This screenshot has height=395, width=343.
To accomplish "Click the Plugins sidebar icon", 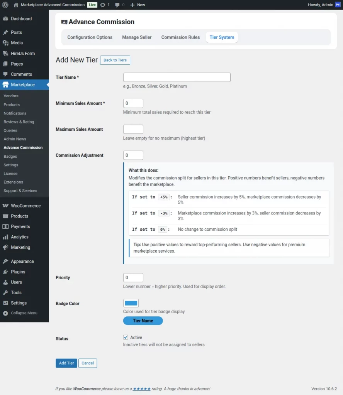I will pyautogui.click(x=5, y=272).
